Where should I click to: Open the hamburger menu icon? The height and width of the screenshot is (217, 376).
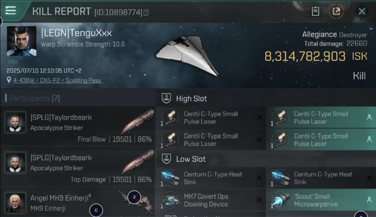pyautogui.click(x=10, y=10)
